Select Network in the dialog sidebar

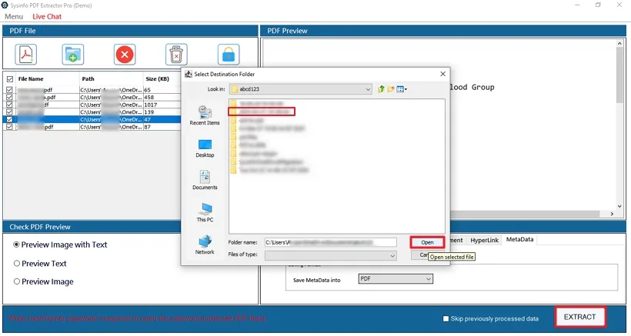(x=205, y=245)
